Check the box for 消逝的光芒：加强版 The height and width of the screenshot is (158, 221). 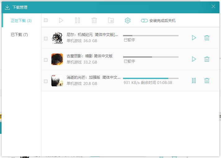[x=46, y=81]
